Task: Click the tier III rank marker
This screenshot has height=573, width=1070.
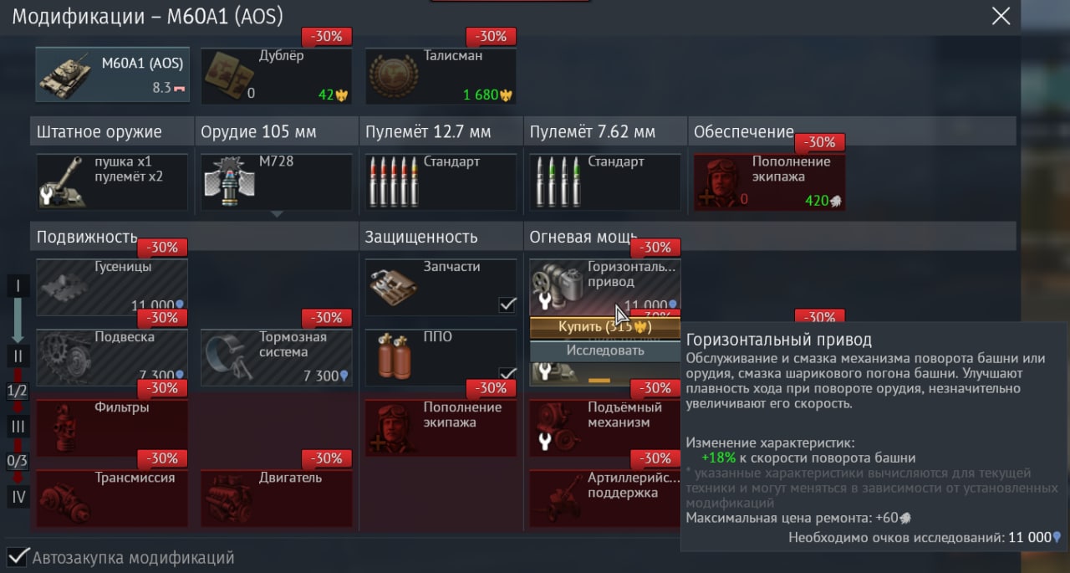Action: tap(18, 427)
